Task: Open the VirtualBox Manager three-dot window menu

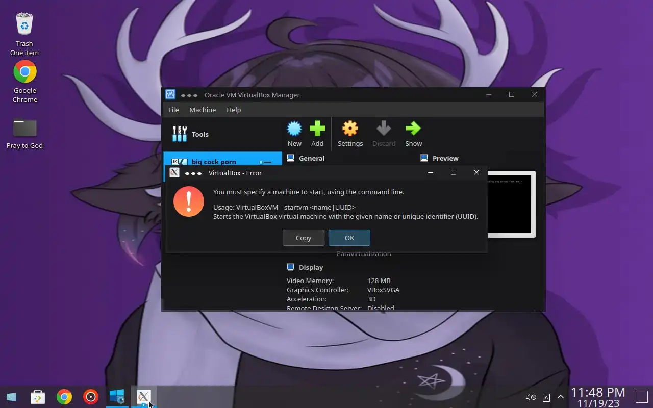Action: (x=189, y=95)
